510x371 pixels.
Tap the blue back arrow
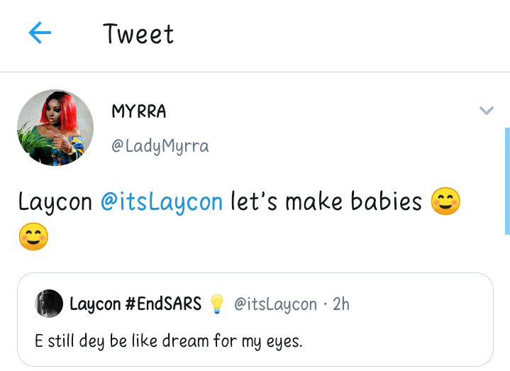[x=40, y=33]
